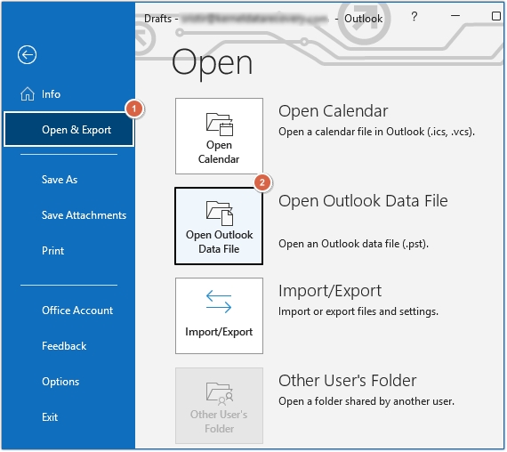This screenshot has height=452, width=507.
Task: Click 'Import or export files and settings.' text
Action: click(358, 311)
